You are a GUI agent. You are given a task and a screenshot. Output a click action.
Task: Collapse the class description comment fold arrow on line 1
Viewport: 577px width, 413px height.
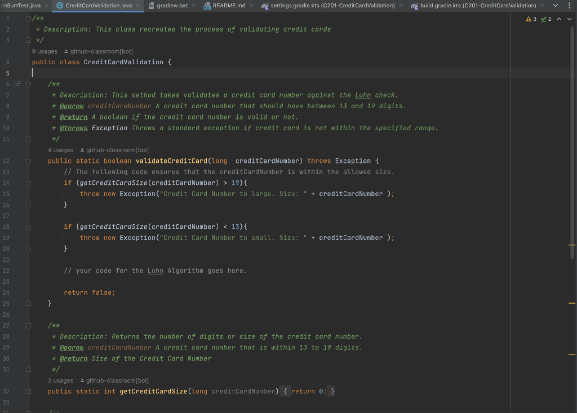tap(28, 17)
